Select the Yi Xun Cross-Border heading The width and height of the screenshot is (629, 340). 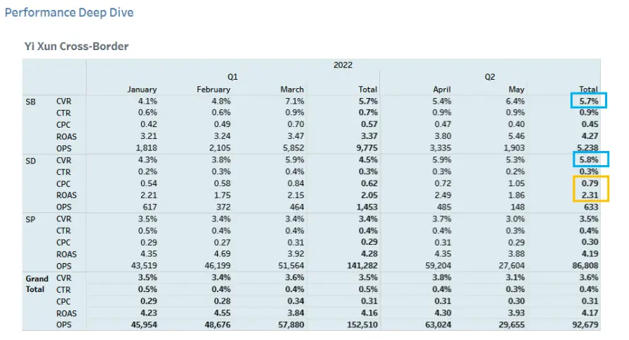pos(76,47)
